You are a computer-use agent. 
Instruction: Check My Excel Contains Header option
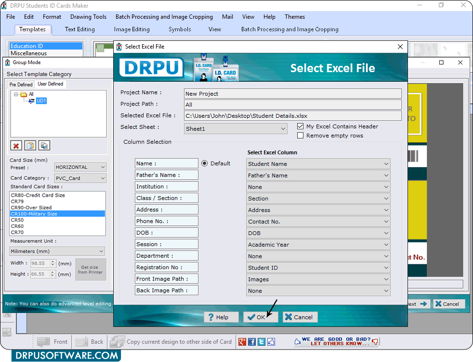click(x=300, y=126)
